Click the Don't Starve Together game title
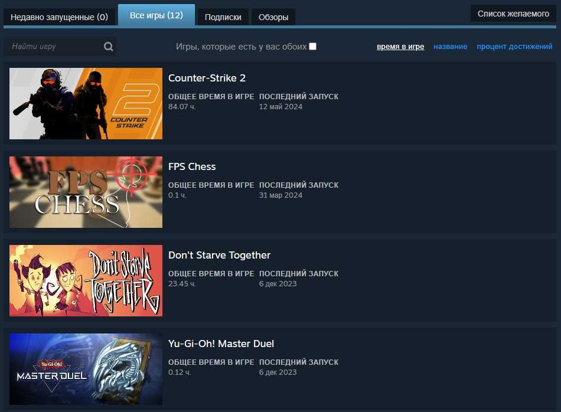 (x=219, y=255)
